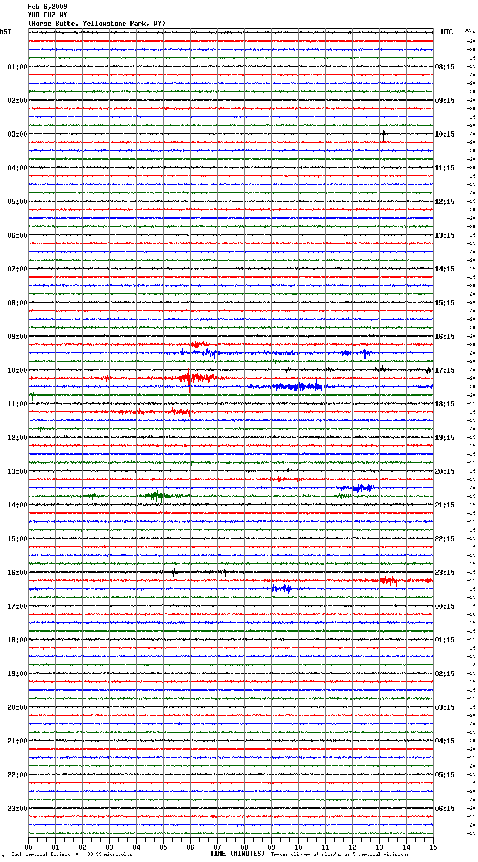Click the 14:00 MST time label

(17, 505)
